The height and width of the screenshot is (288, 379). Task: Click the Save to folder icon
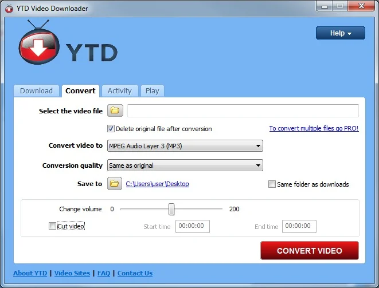point(115,184)
